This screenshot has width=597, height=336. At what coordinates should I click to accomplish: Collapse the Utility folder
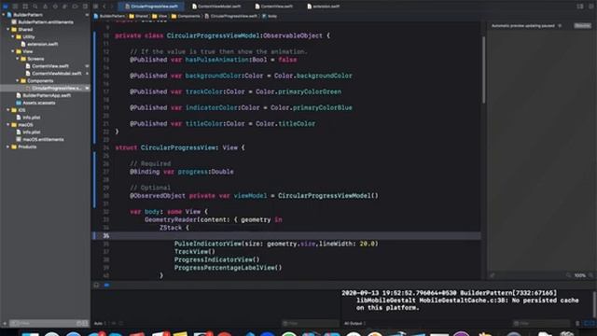click(12, 37)
